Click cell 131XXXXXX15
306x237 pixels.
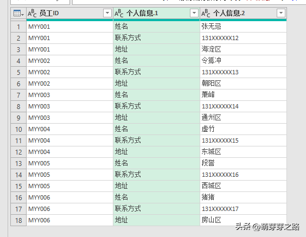coord(244,140)
